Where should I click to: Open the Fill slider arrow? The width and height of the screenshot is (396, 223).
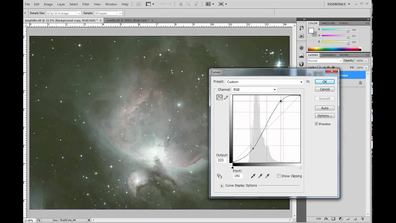pyautogui.click(x=366, y=68)
